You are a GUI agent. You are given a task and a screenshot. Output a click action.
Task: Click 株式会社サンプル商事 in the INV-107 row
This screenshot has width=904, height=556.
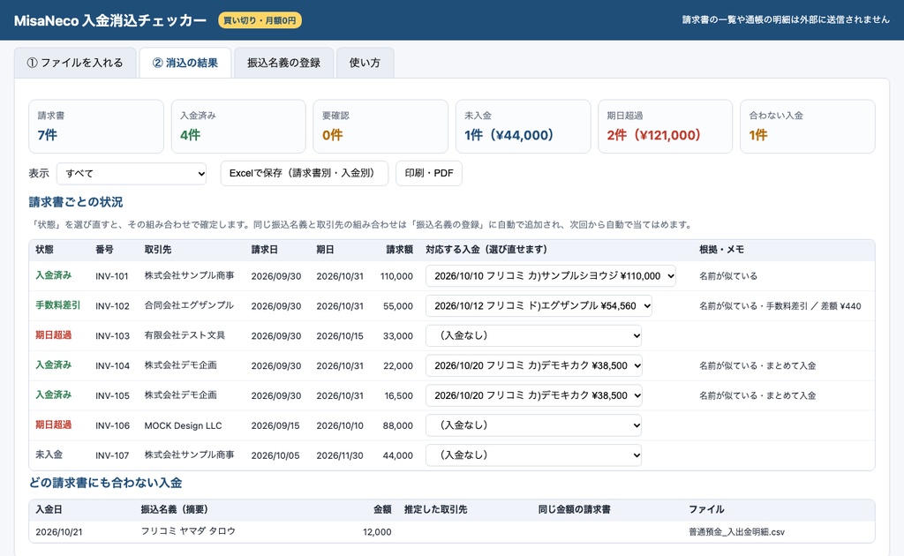[189, 455]
